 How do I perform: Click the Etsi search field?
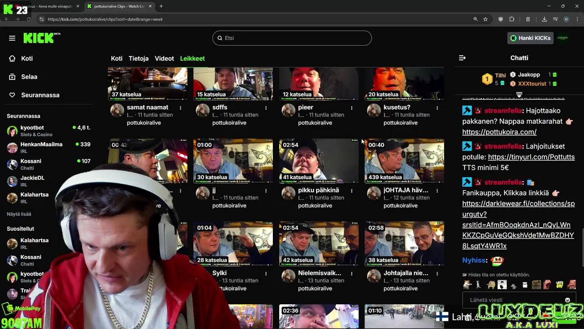coord(292,38)
